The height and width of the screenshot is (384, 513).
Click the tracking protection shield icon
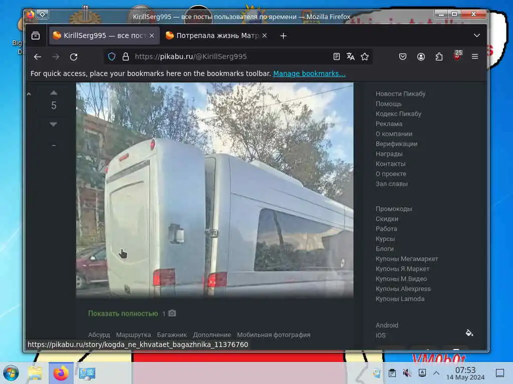112,57
